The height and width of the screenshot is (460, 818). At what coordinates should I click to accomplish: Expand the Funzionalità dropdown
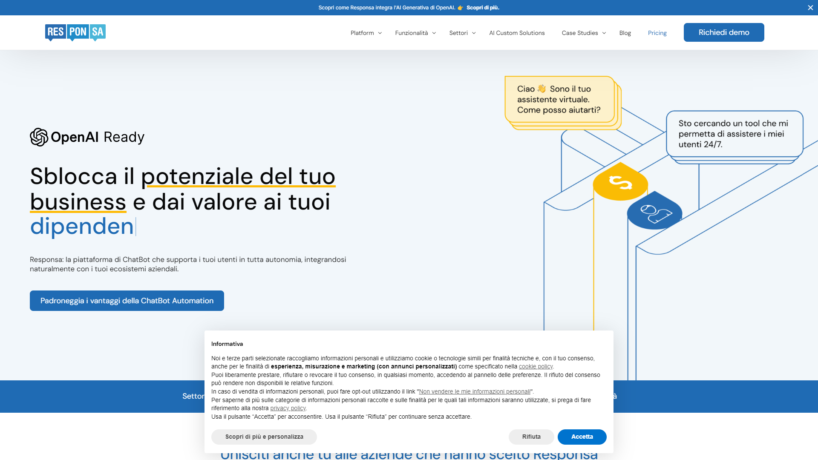[412, 33]
